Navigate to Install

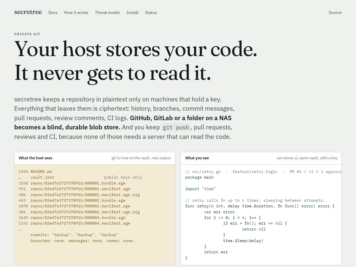pyautogui.click(x=132, y=12)
